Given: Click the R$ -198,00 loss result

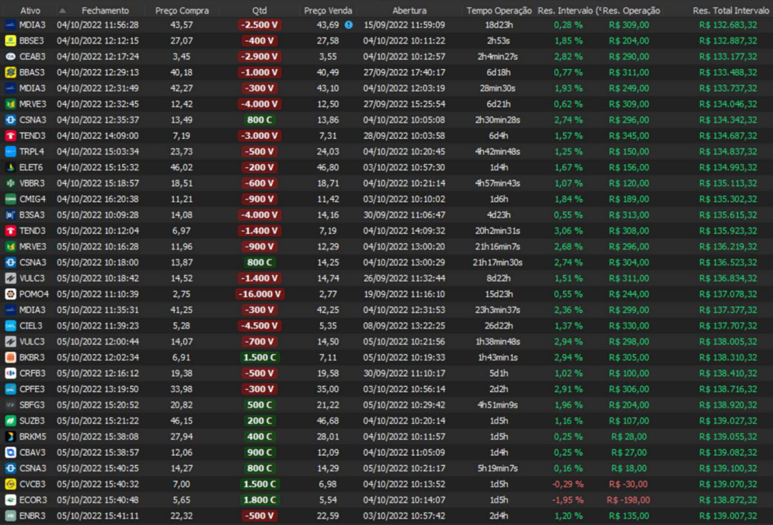Looking at the screenshot, I should 628,500.
